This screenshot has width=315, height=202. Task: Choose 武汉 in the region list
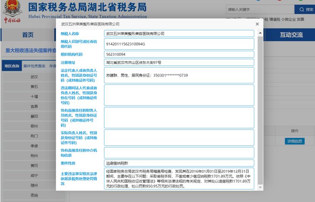tap(34, 77)
